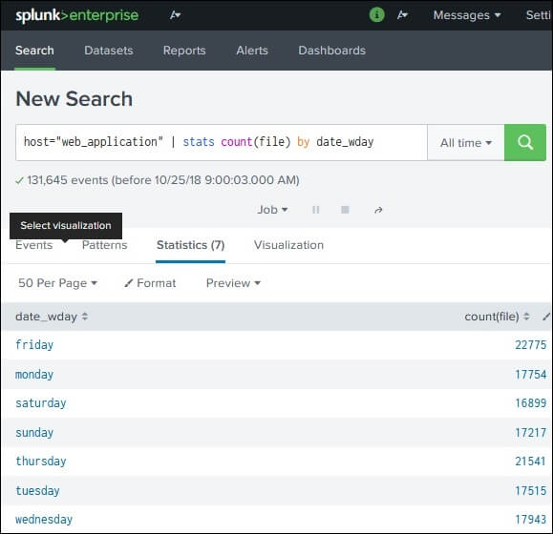The width and height of the screenshot is (553, 534).
Task: Expand the Job dropdown menu
Action: tap(272, 210)
